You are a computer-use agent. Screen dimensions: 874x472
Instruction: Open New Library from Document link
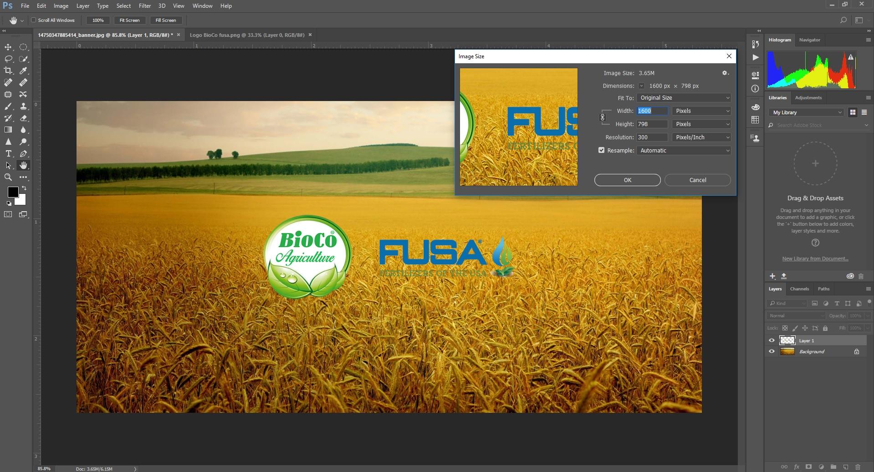click(x=815, y=259)
